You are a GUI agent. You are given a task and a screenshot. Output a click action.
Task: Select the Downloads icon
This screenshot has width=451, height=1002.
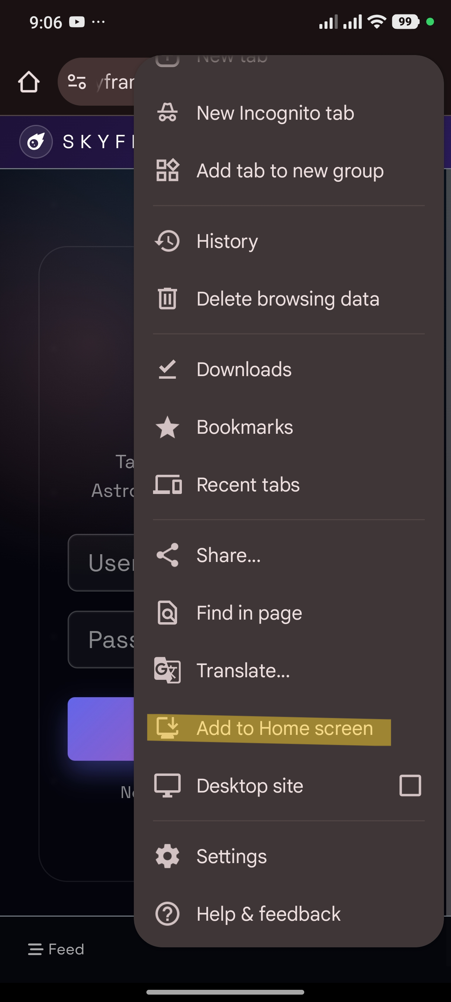[x=167, y=369]
